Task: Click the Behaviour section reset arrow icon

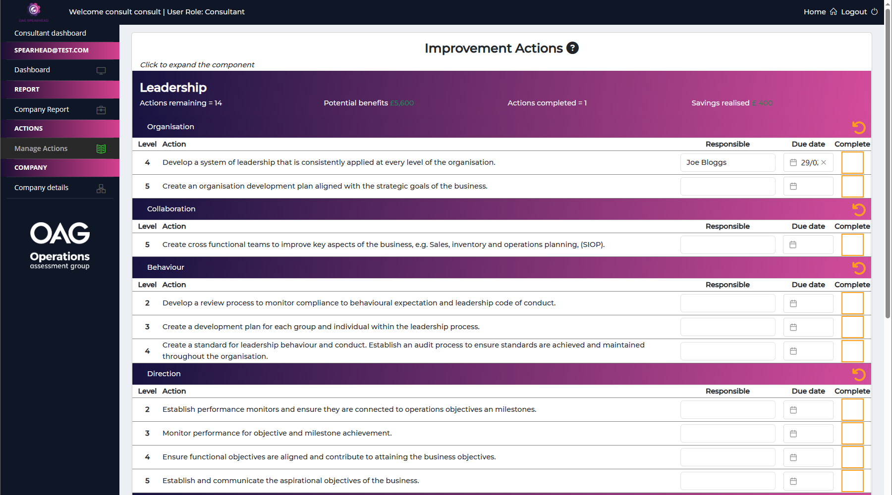Action: [x=858, y=268]
